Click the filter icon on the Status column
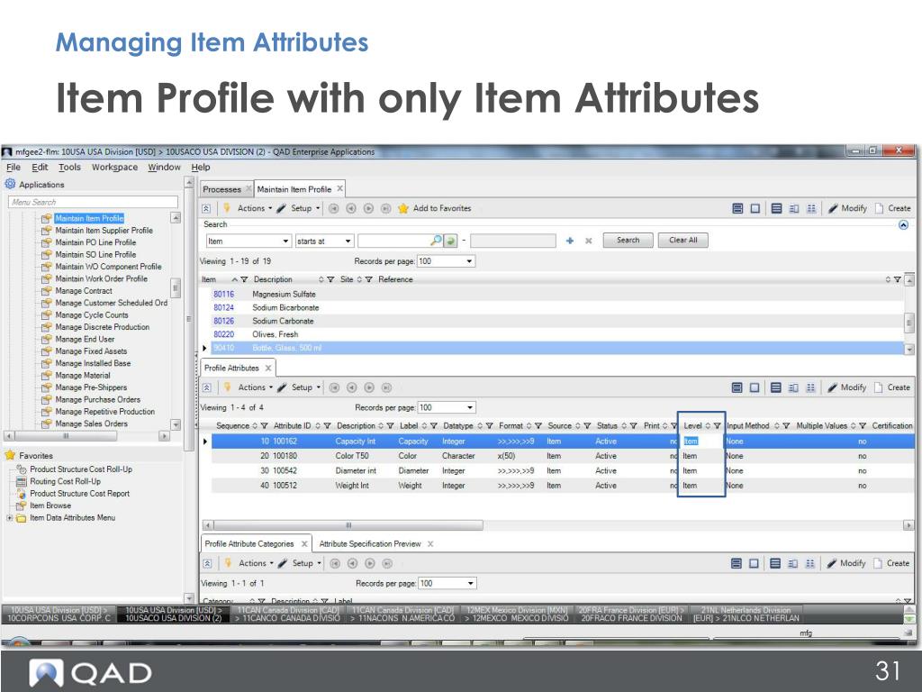The height and width of the screenshot is (692, 922). pyautogui.click(x=633, y=426)
